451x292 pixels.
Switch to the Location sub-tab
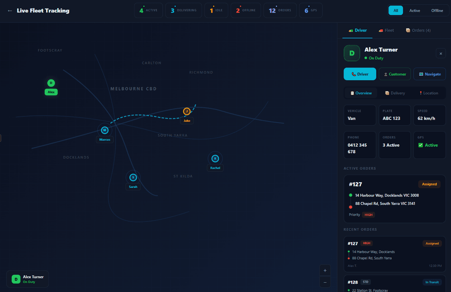pos(428,93)
